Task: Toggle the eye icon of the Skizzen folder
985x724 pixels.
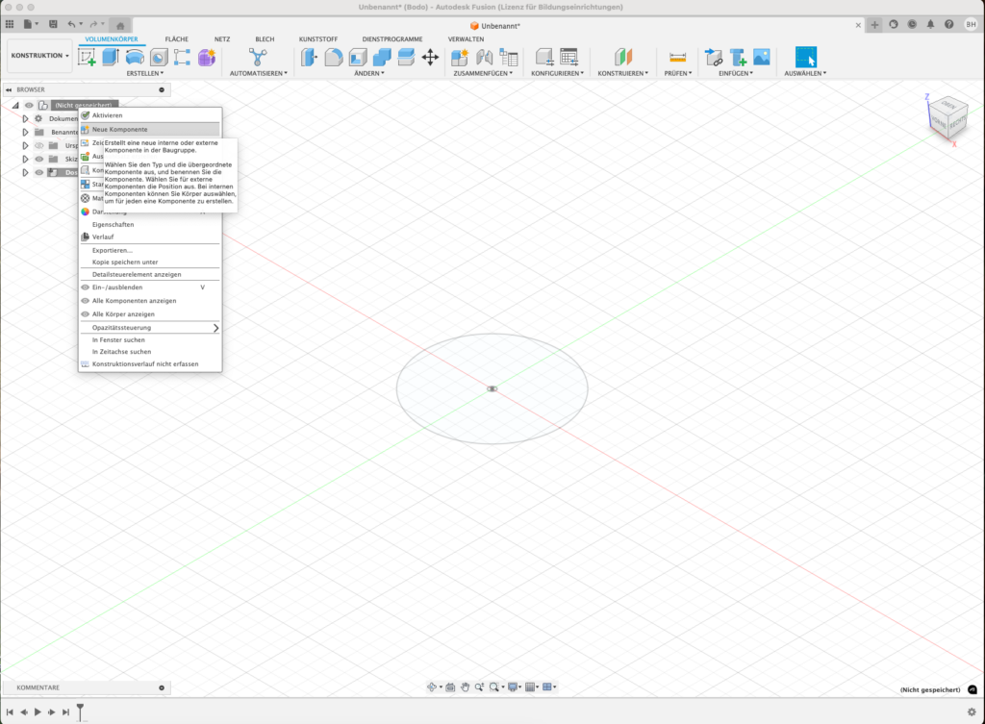Action: (x=39, y=159)
